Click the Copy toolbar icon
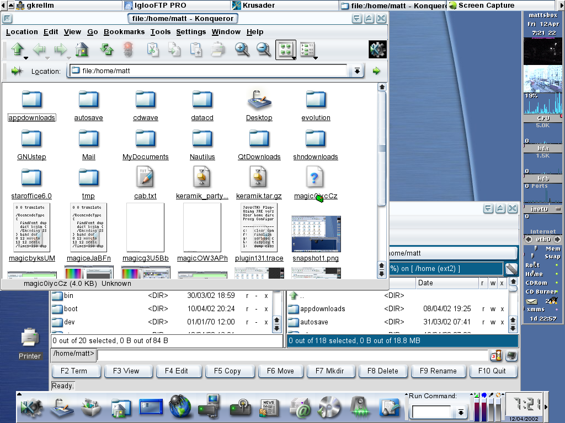Image resolution: width=565 pixels, height=423 pixels. [174, 49]
